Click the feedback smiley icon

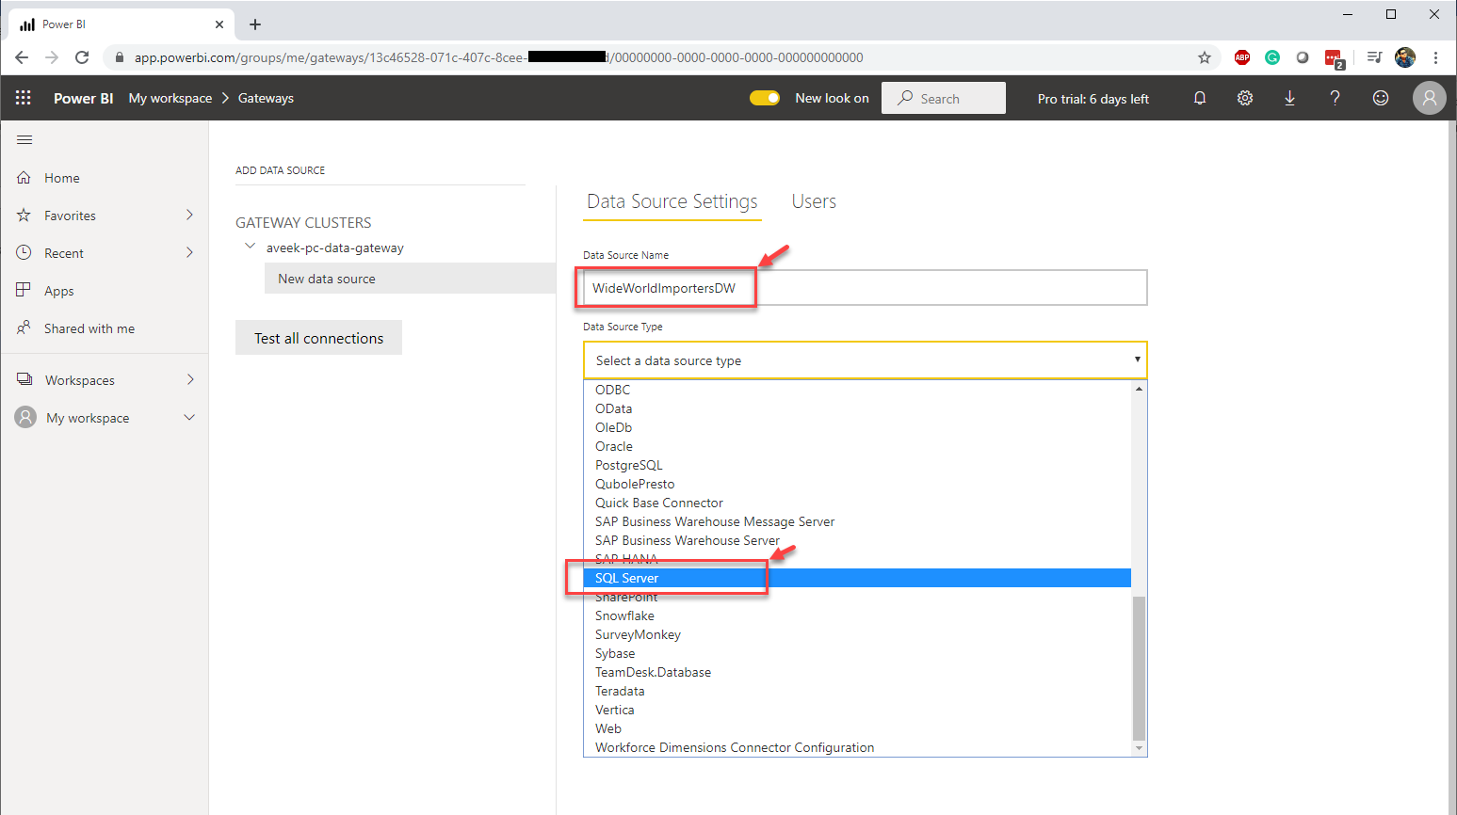[x=1380, y=98]
